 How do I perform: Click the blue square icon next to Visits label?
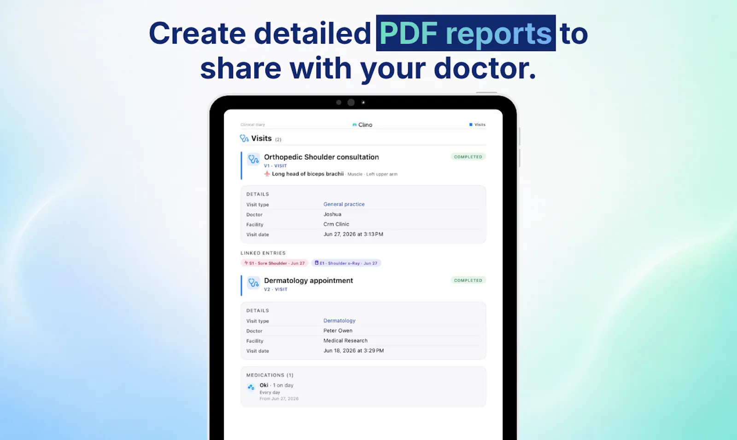coord(471,125)
